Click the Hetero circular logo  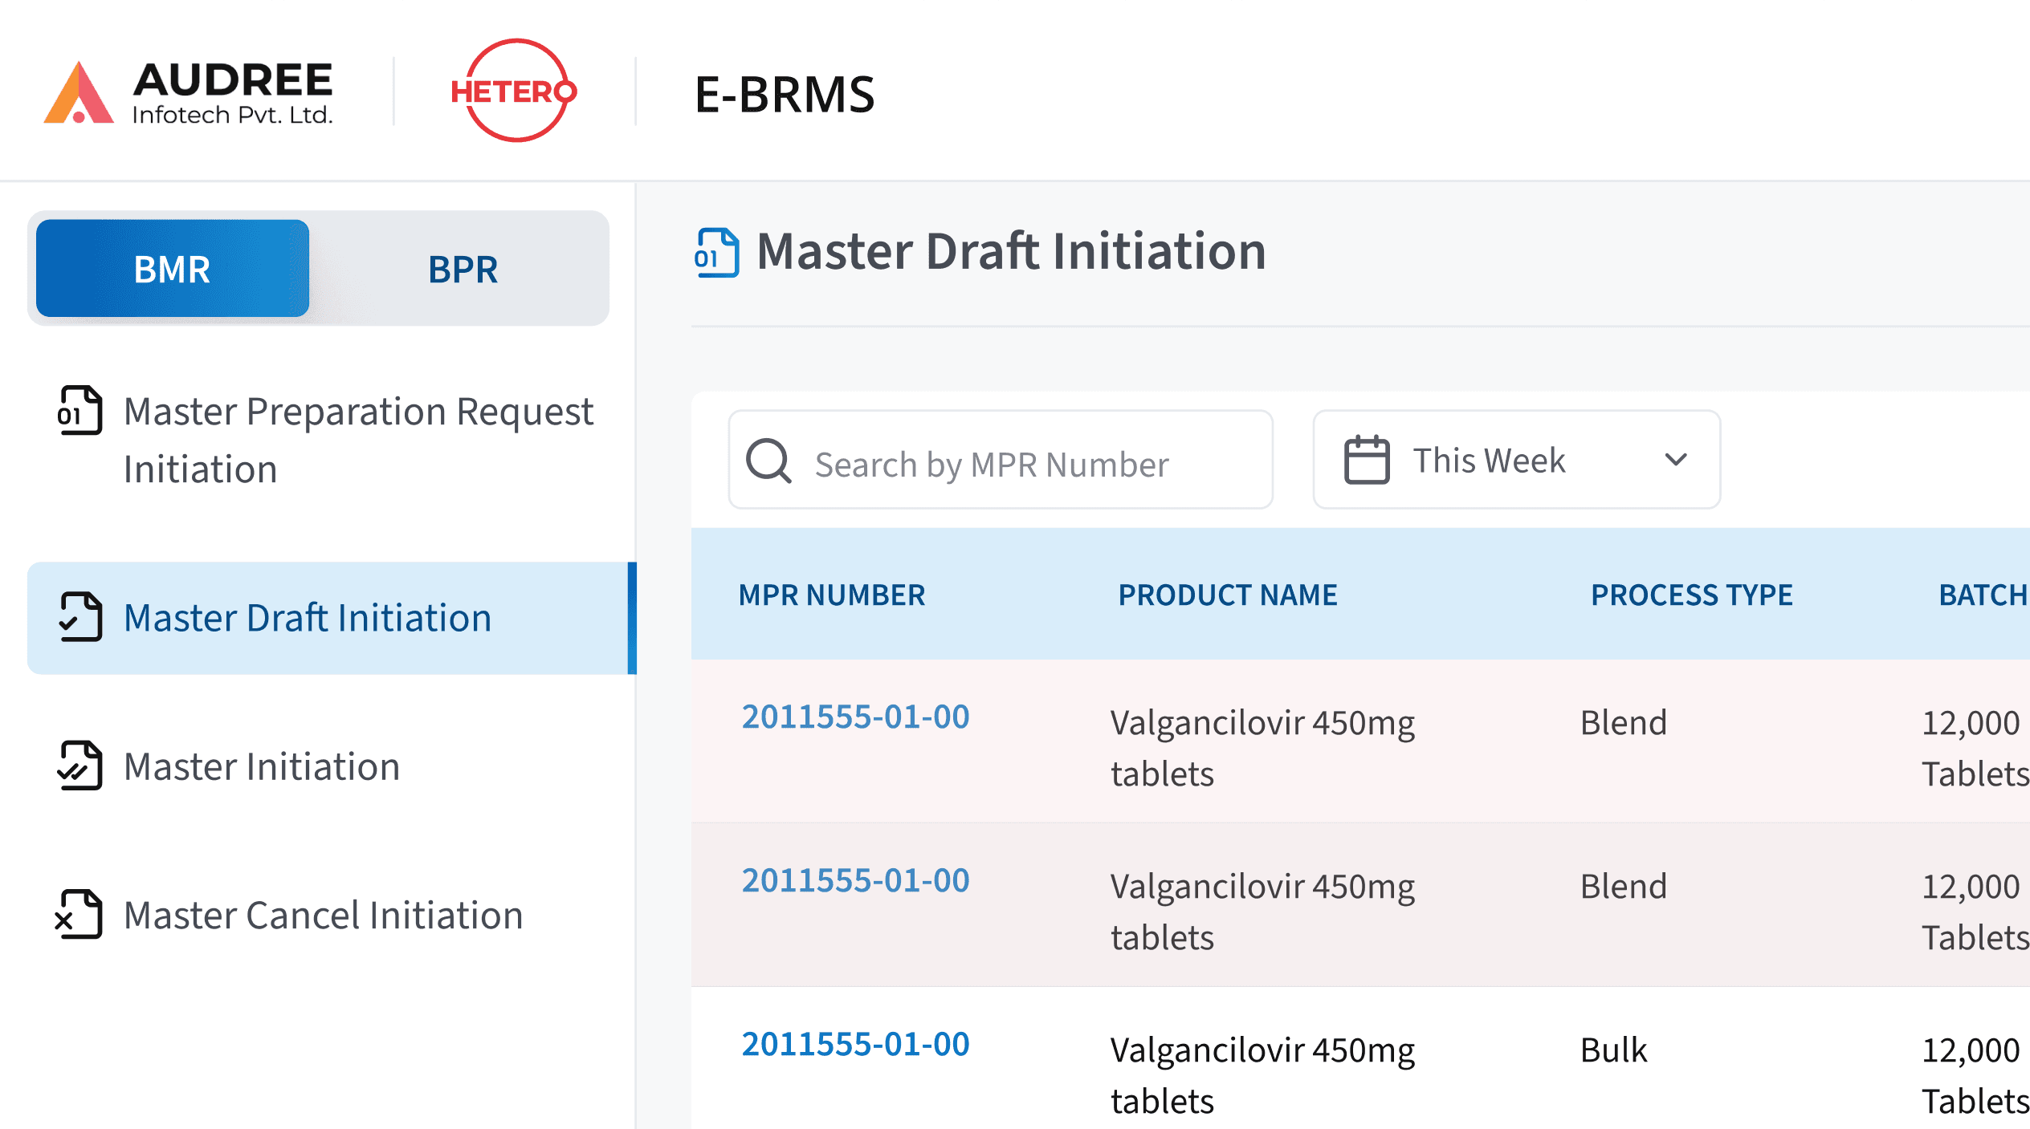(x=515, y=91)
